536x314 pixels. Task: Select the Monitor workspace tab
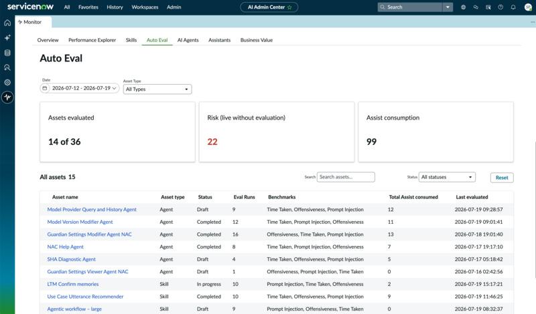pyautogui.click(x=33, y=22)
